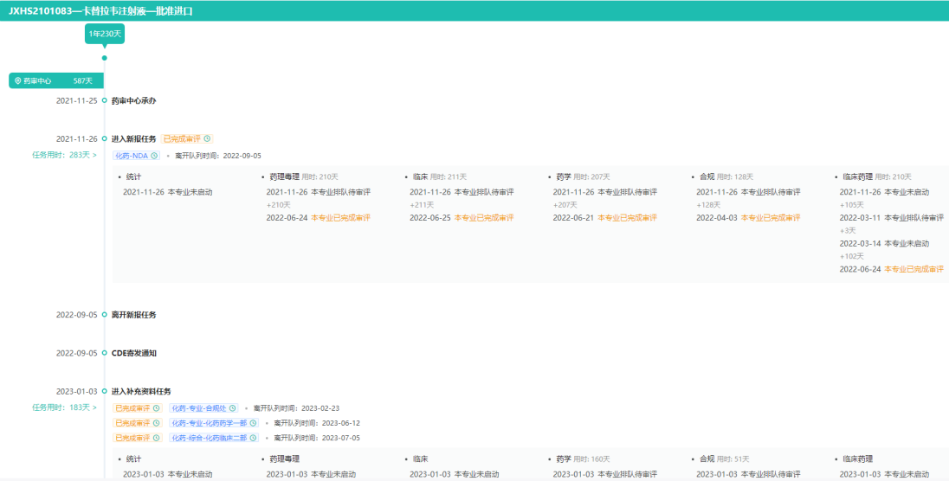Click the 进入新报任务 timeline node
The height and width of the screenshot is (481, 949).
105,138
